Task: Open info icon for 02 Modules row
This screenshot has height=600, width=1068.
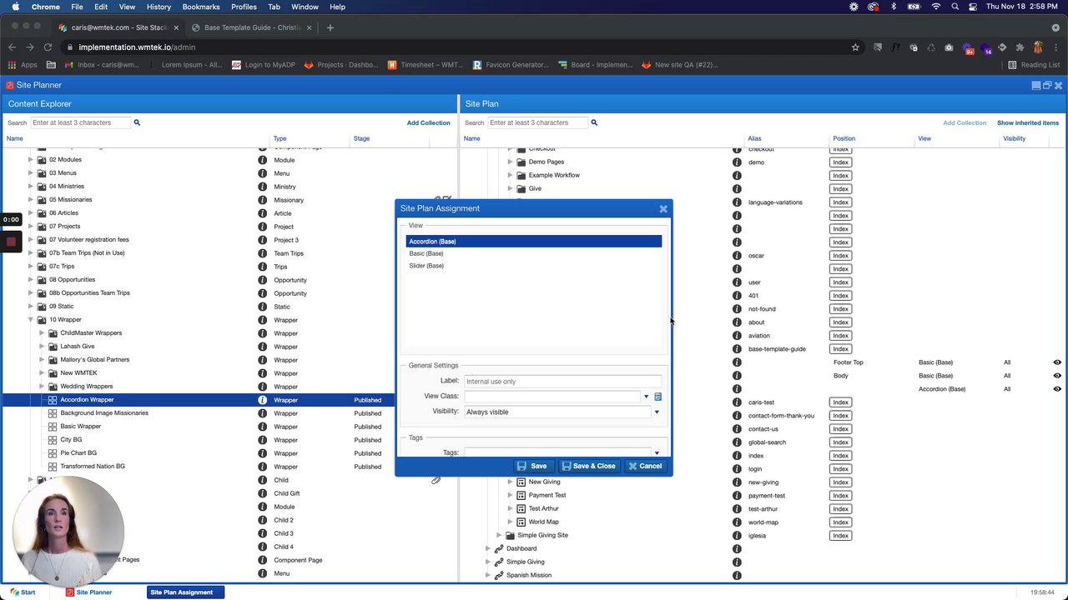Action: [262, 160]
